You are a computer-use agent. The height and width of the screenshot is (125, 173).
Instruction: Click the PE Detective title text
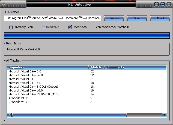point(79,5)
